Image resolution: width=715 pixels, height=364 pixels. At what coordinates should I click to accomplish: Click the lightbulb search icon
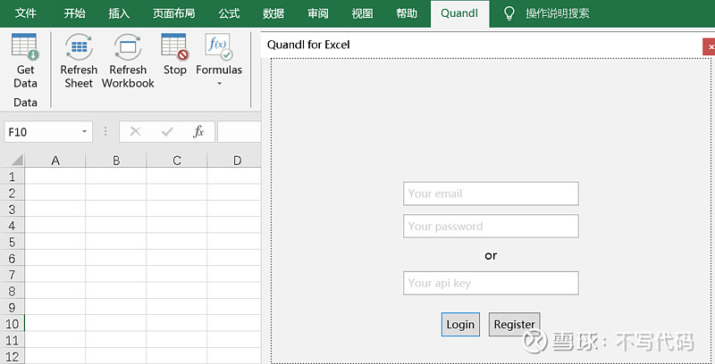(509, 13)
